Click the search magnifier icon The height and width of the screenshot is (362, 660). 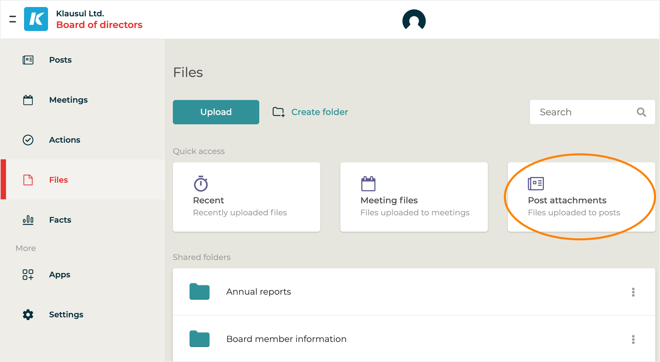pyautogui.click(x=641, y=112)
